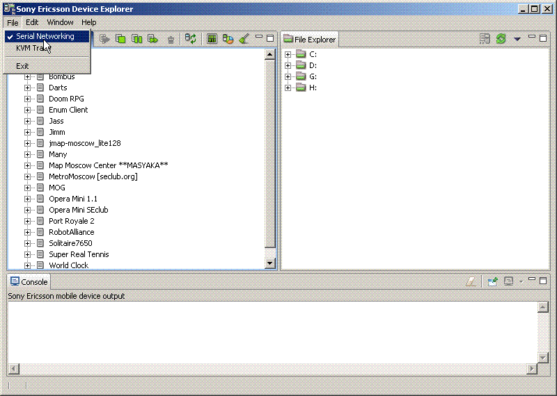Expand the D: drive node

point(288,65)
